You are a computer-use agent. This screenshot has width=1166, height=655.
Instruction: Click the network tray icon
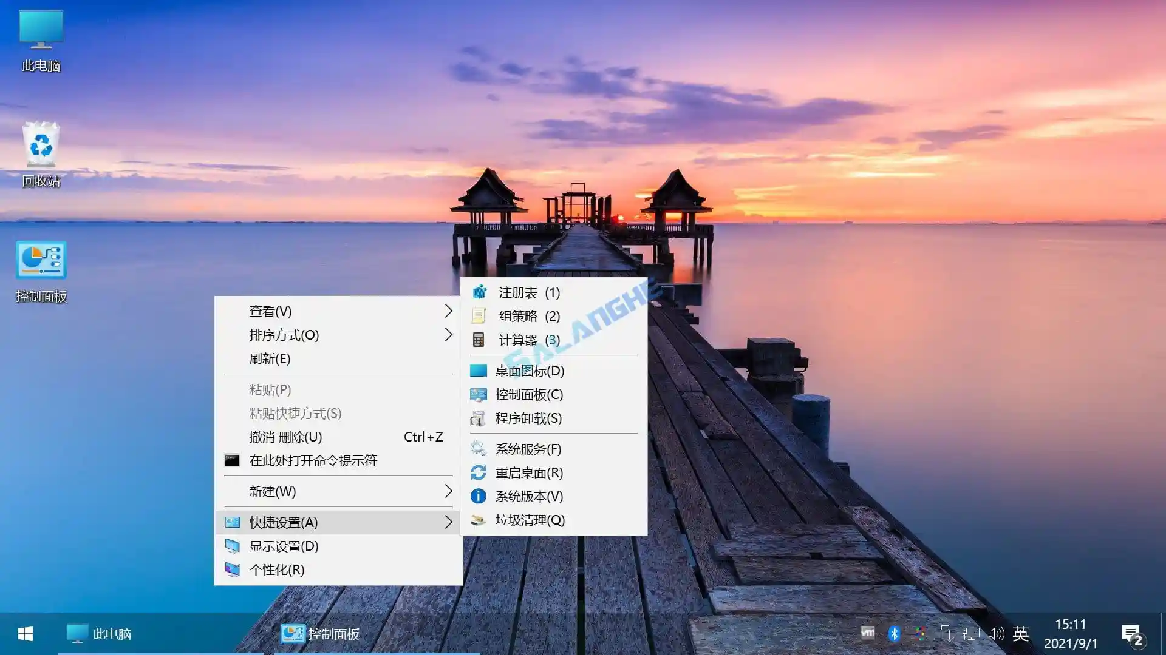[970, 634]
